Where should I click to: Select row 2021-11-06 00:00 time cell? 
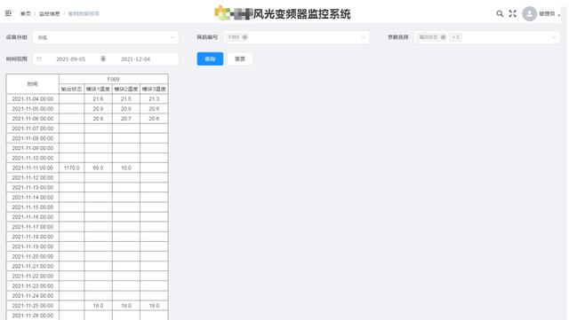tap(33, 119)
